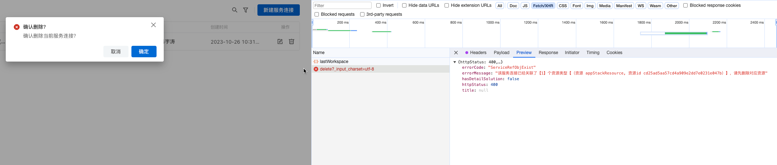Click the search magnifier icon
The image size is (777, 165).
[234, 10]
